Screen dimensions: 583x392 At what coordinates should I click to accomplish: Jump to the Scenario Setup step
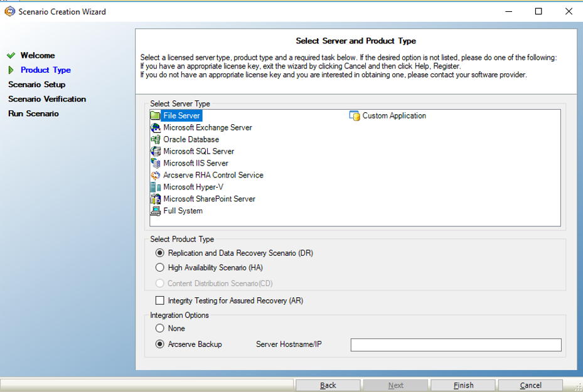pos(37,84)
